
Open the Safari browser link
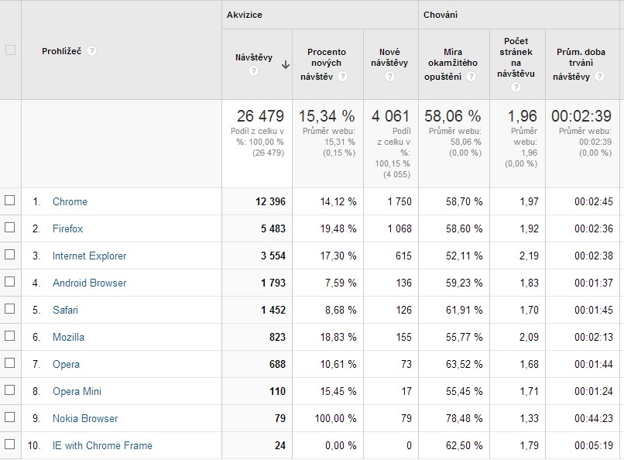tap(65, 310)
